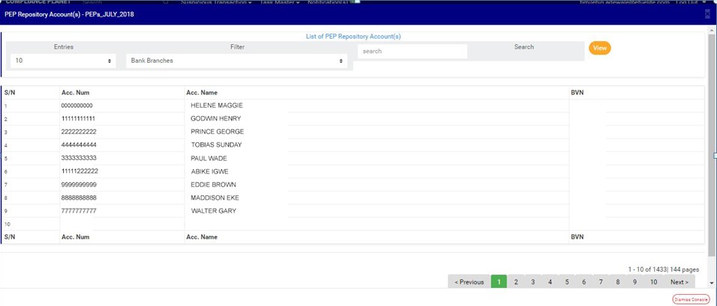
Task: Go to the Next page
Action: [x=679, y=282]
